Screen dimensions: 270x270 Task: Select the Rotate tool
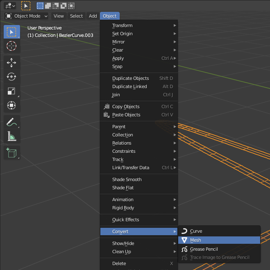(x=12, y=77)
